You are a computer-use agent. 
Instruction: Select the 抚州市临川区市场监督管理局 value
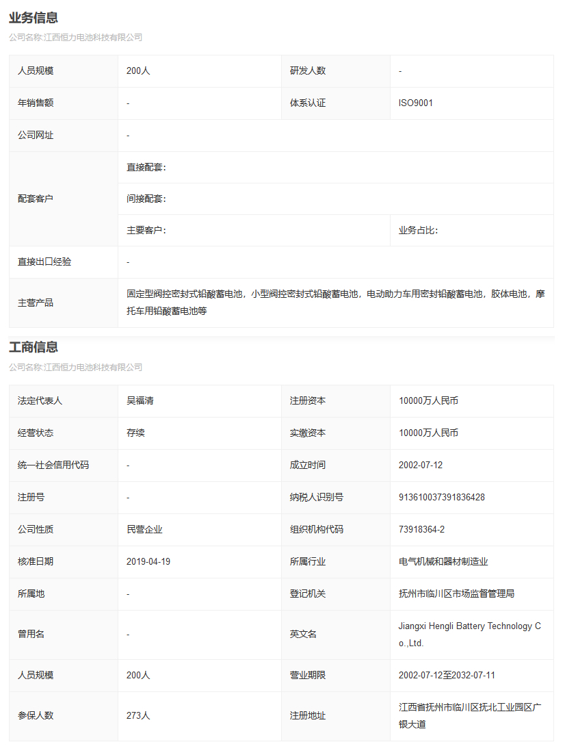[456, 594]
